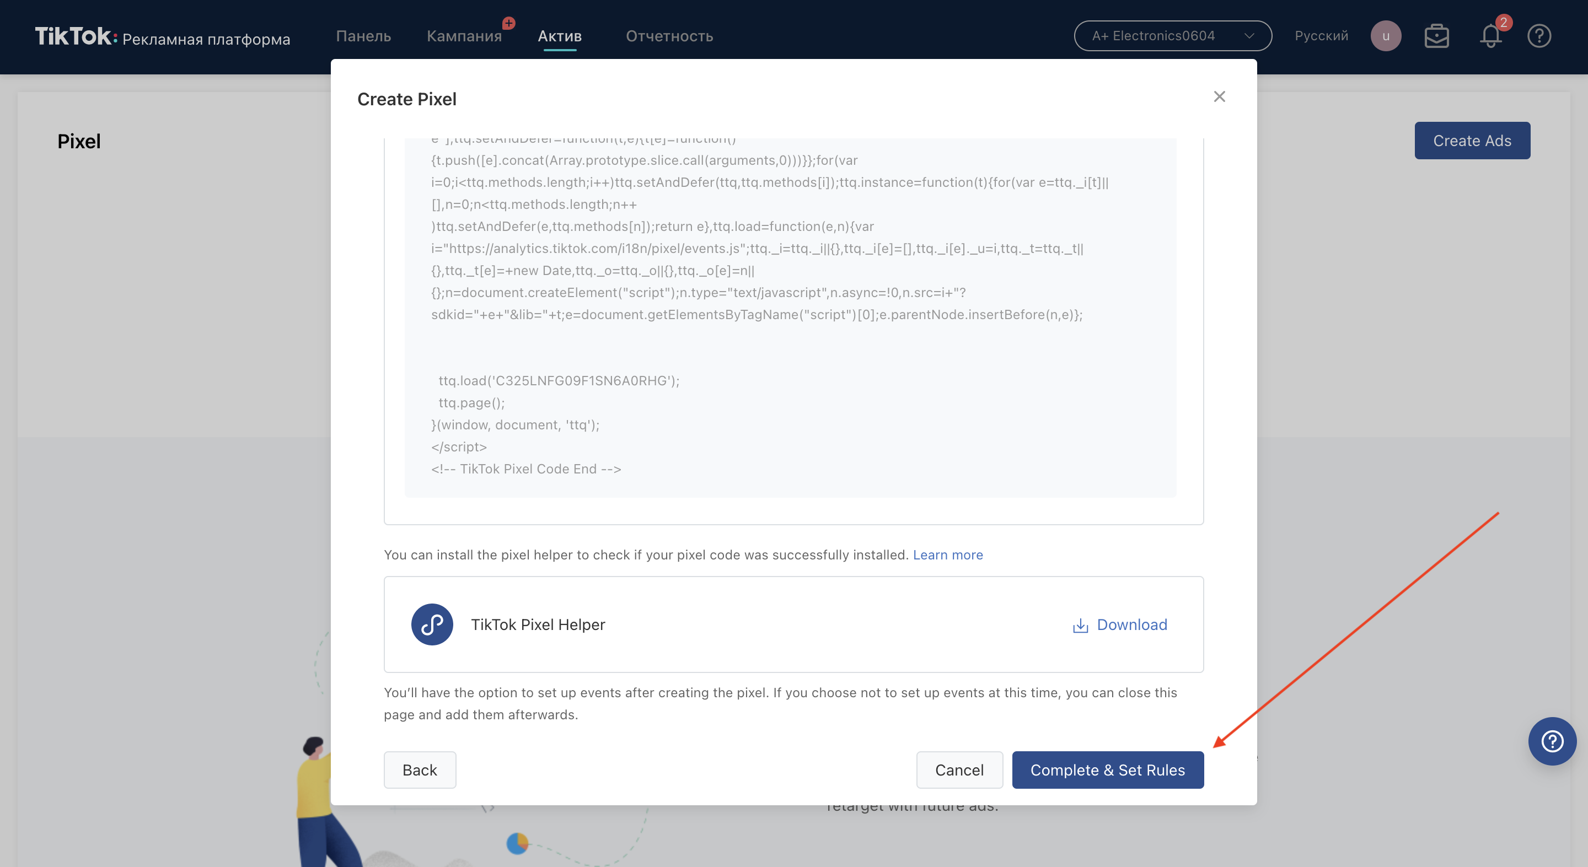1588x867 pixels.
Task: Click the header help question mark icon
Action: [1539, 36]
